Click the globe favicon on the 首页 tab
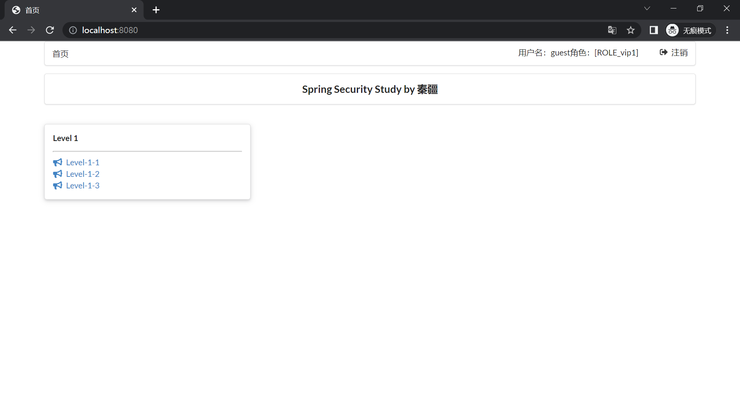The image size is (740, 393). pos(16,10)
